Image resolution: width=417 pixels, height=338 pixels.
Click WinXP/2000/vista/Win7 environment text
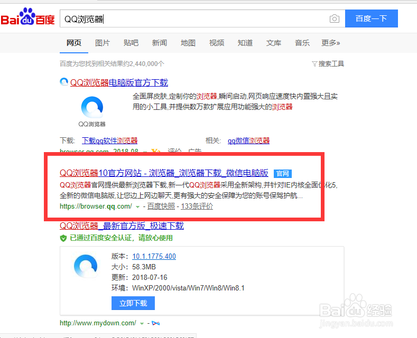(188, 288)
